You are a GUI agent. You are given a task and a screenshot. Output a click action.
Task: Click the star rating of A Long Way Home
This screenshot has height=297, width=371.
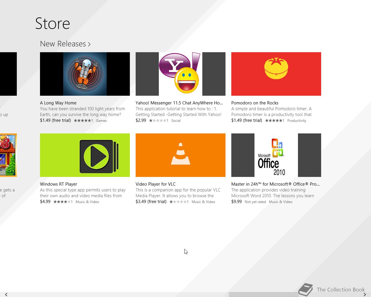click(x=83, y=121)
